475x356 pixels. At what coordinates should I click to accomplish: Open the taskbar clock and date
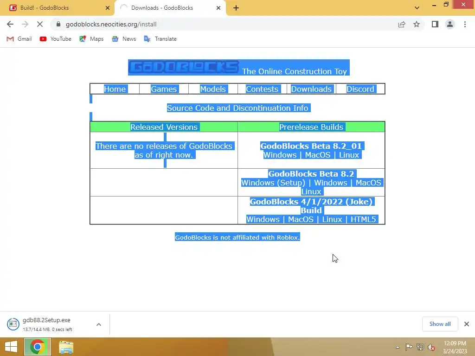click(x=455, y=347)
